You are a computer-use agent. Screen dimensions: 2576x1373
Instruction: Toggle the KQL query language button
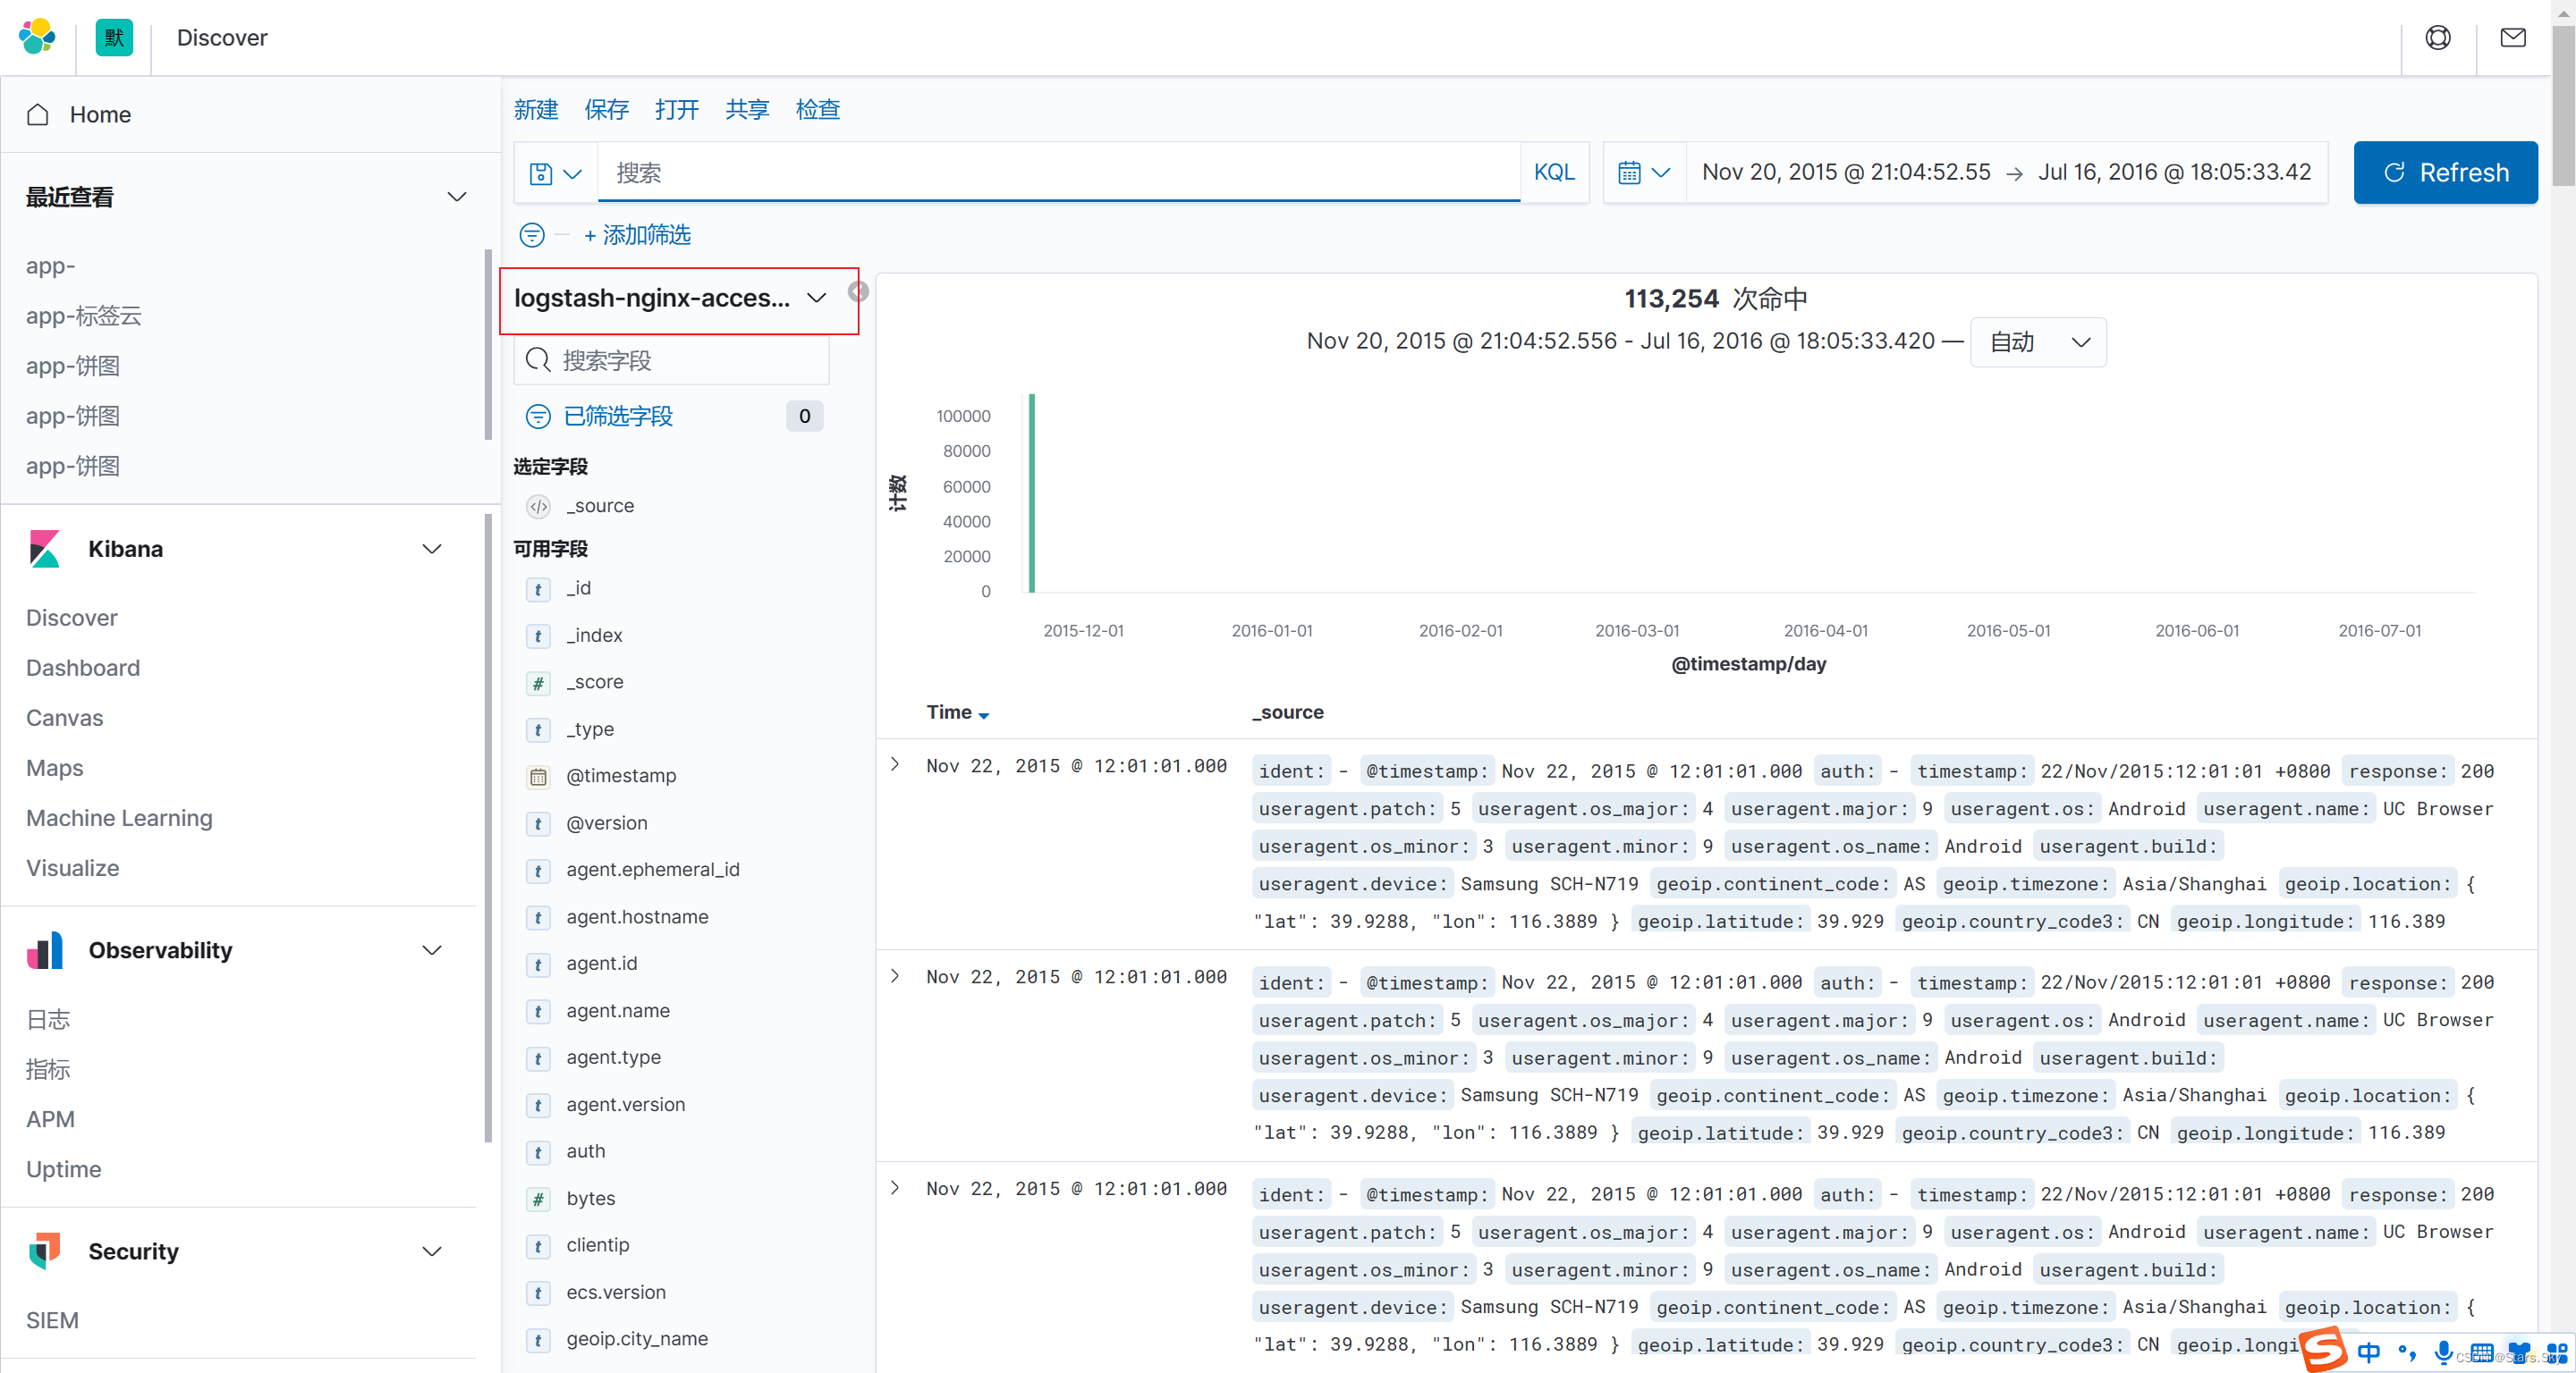[x=1554, y=172]
